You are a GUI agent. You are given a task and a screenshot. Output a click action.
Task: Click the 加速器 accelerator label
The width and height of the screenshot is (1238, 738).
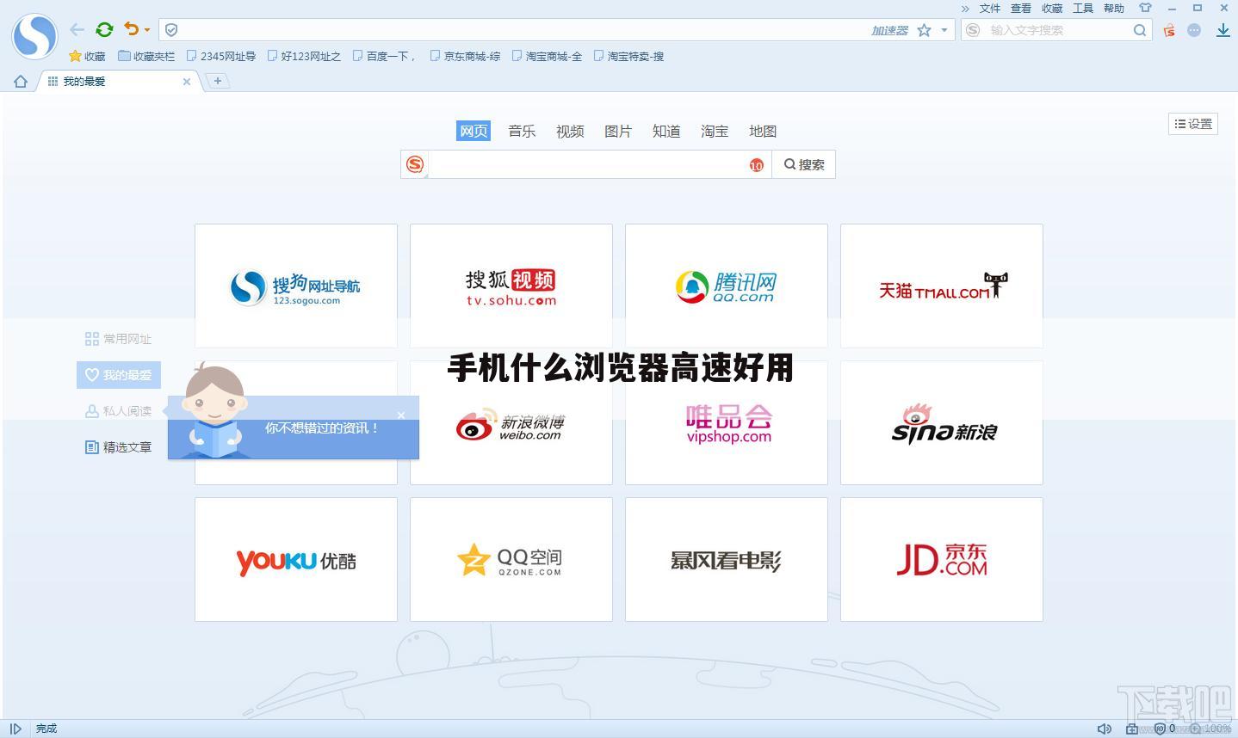point(889,30)
